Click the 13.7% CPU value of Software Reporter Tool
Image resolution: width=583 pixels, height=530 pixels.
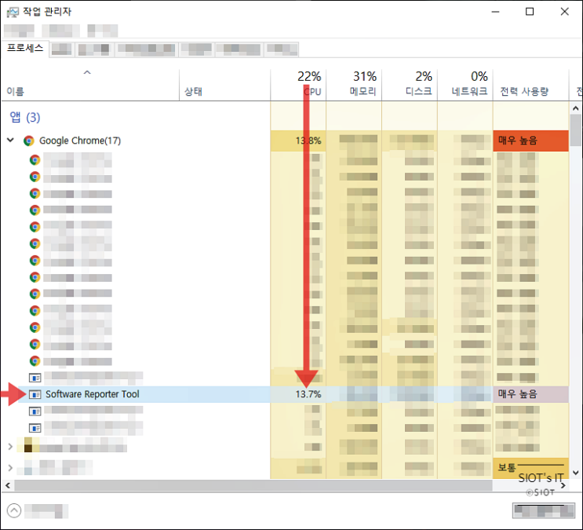[x=308, y=394]
